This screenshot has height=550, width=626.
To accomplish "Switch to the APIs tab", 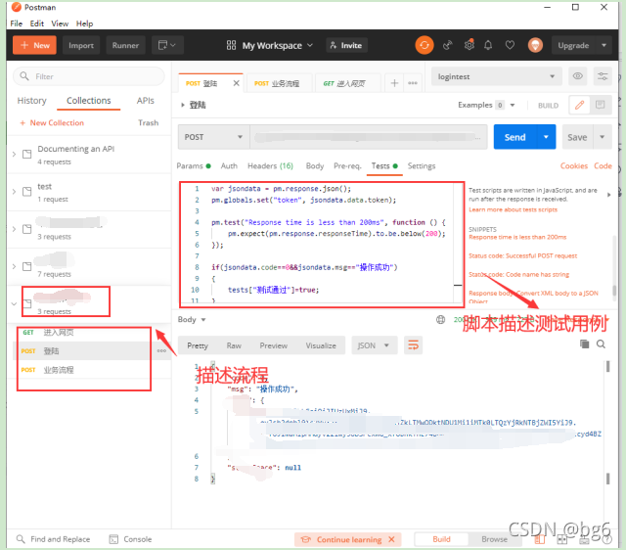I will 146,101.
